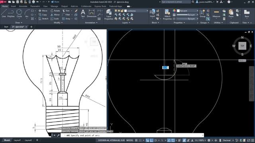
Task: Toggle MODEL space button in status bar
Action: pyautogui.click(x=130, y=140)
